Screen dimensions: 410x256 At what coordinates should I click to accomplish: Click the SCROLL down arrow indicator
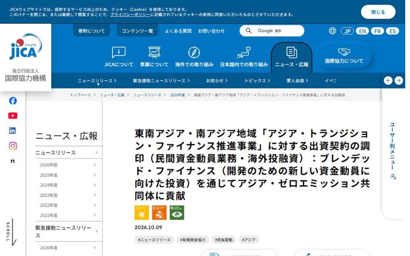pyautogui.click(x=12, y=232)
